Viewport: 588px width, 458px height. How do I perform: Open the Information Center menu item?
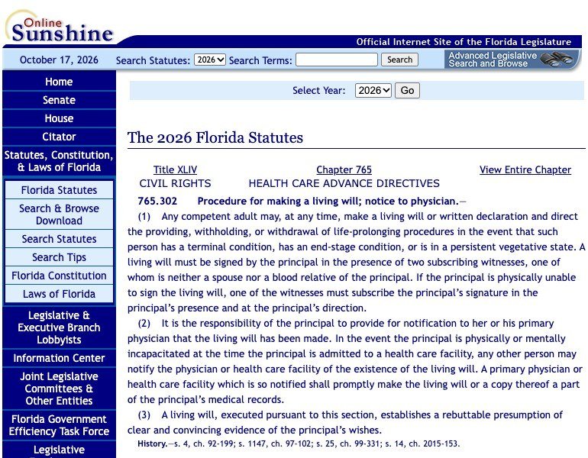point(59,358)
